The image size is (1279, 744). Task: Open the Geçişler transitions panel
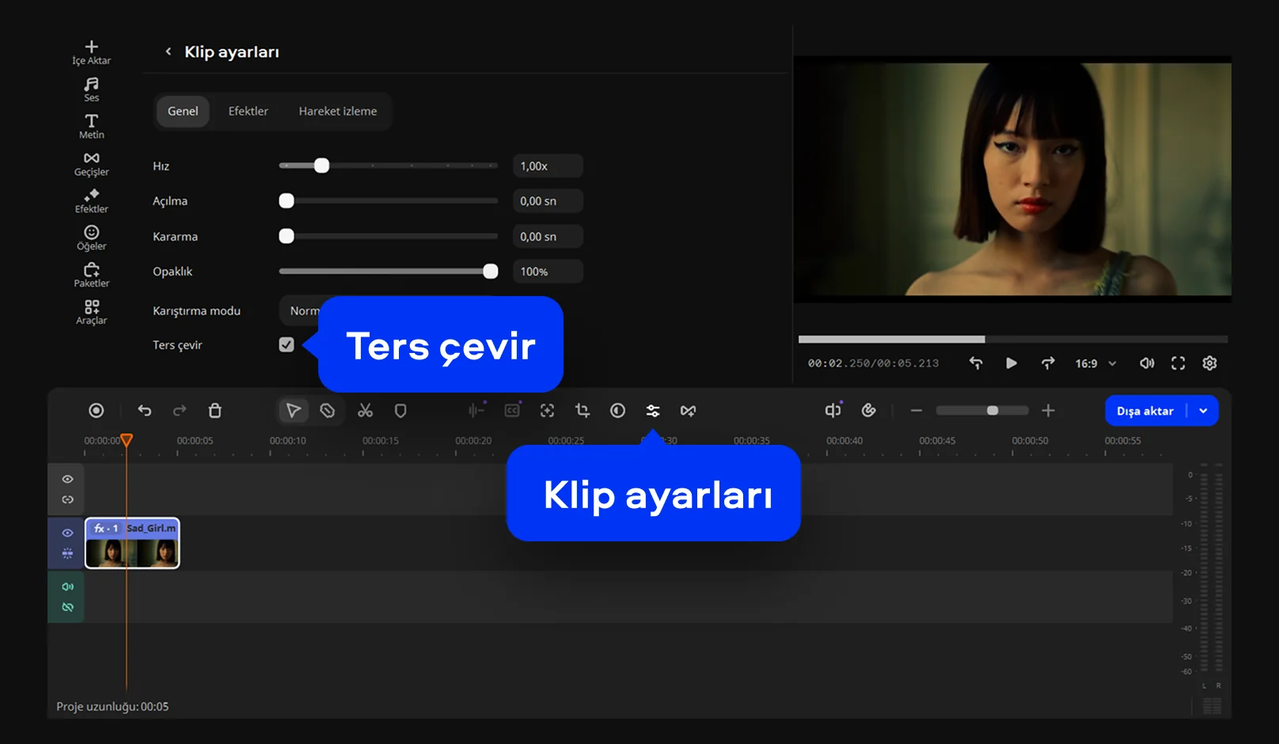point(91,164)
